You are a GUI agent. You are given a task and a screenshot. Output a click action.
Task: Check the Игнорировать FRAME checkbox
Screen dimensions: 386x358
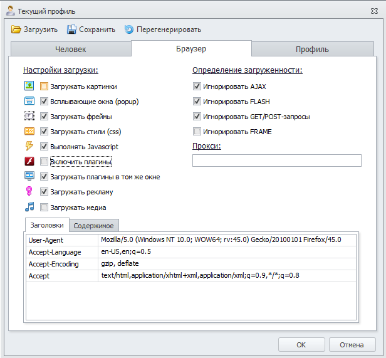[197, 132]
